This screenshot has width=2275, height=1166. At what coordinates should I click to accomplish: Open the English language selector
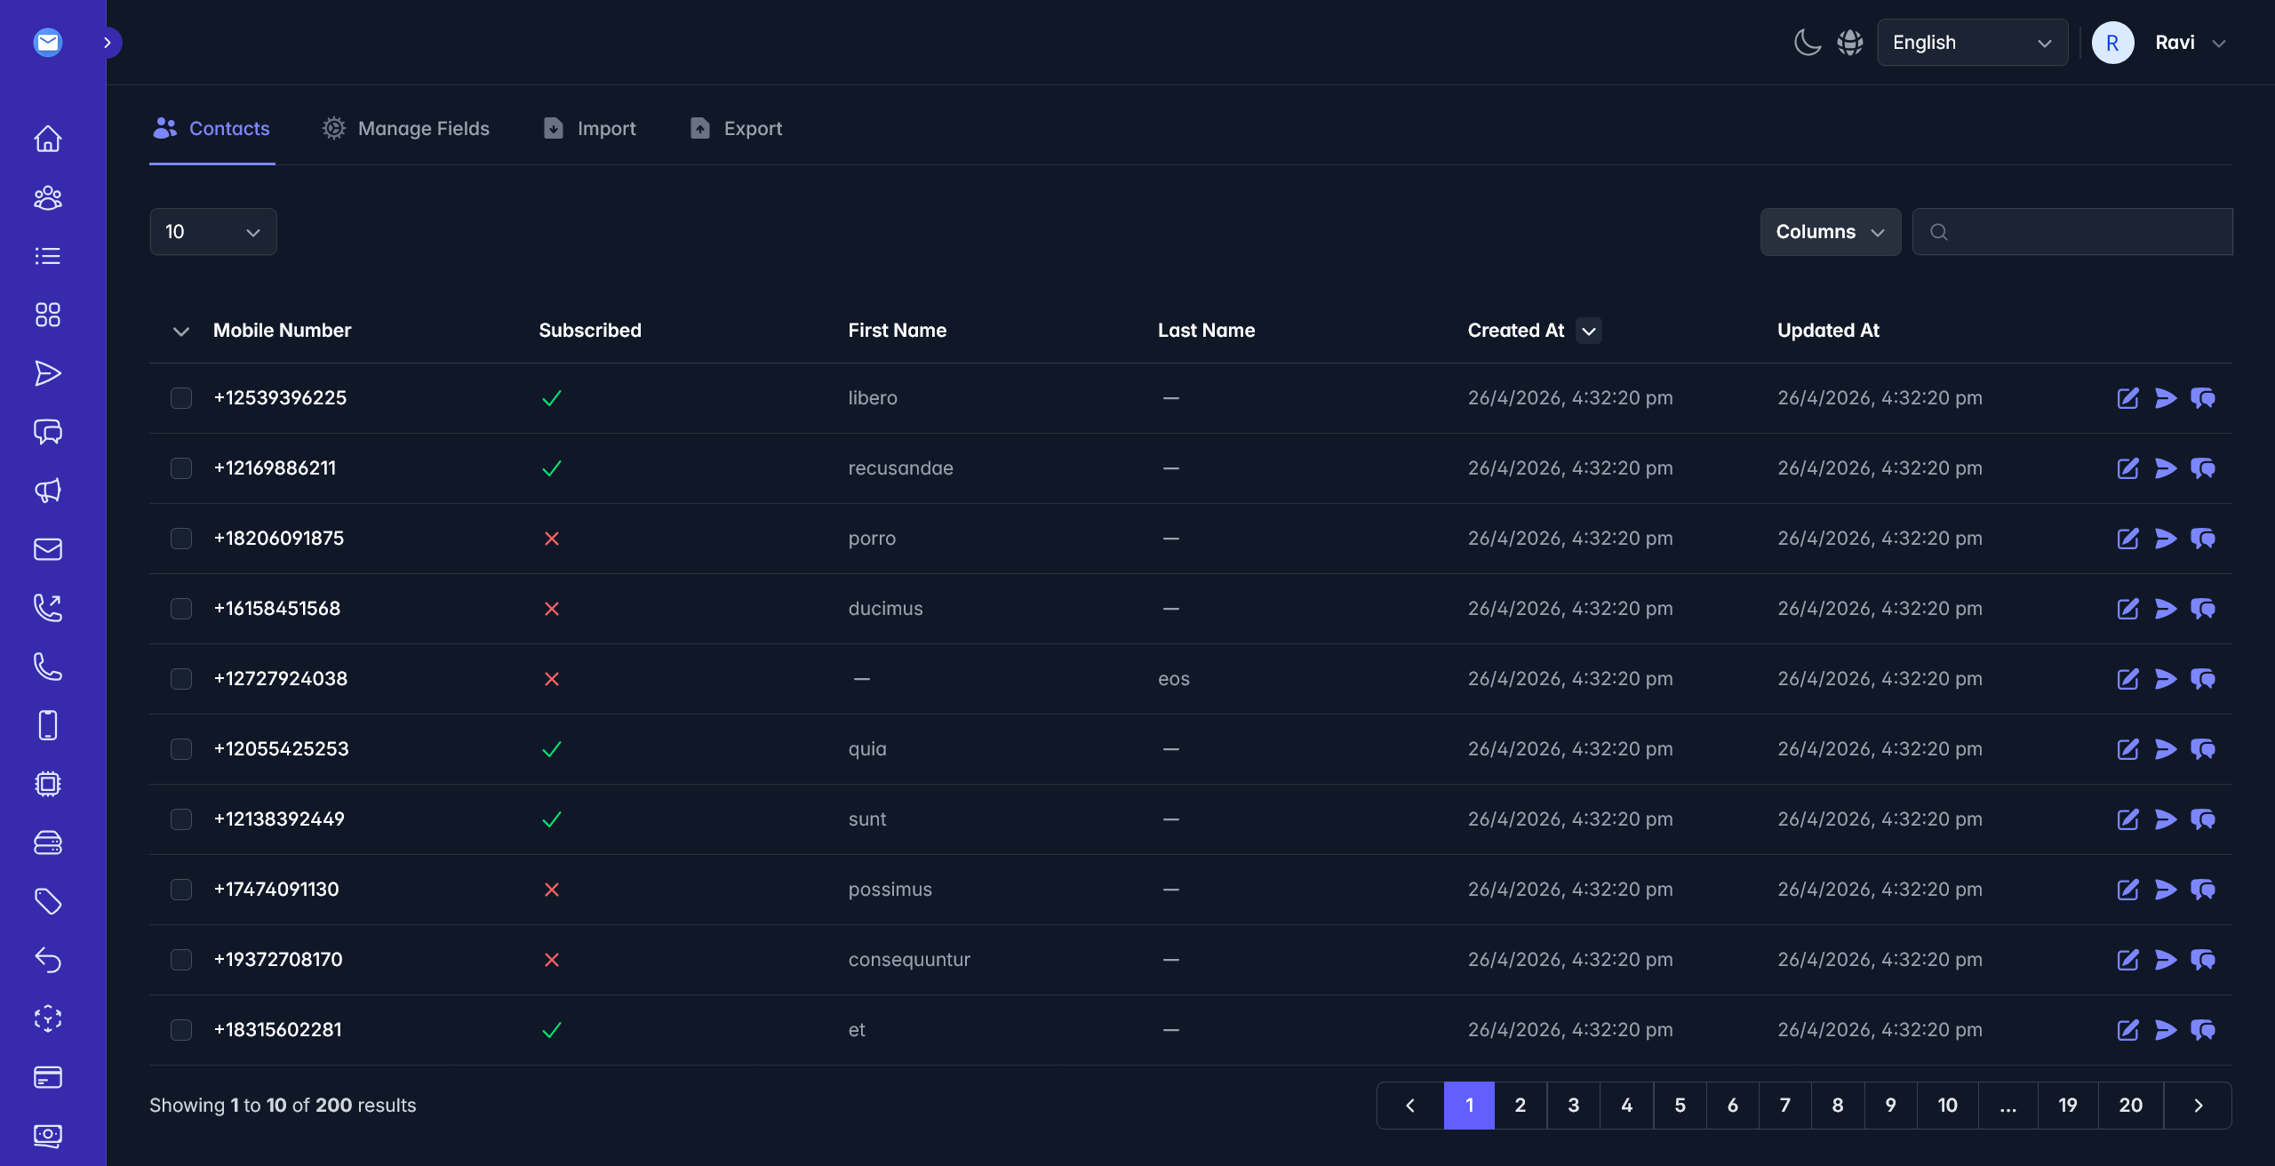click(x=1973, y=43)
